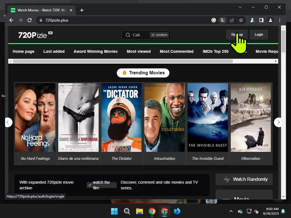Image resolution: width=291 pixels, height=218 pixels.
Task: Toggle the browser side panel icon
Action: pos(261,20)
